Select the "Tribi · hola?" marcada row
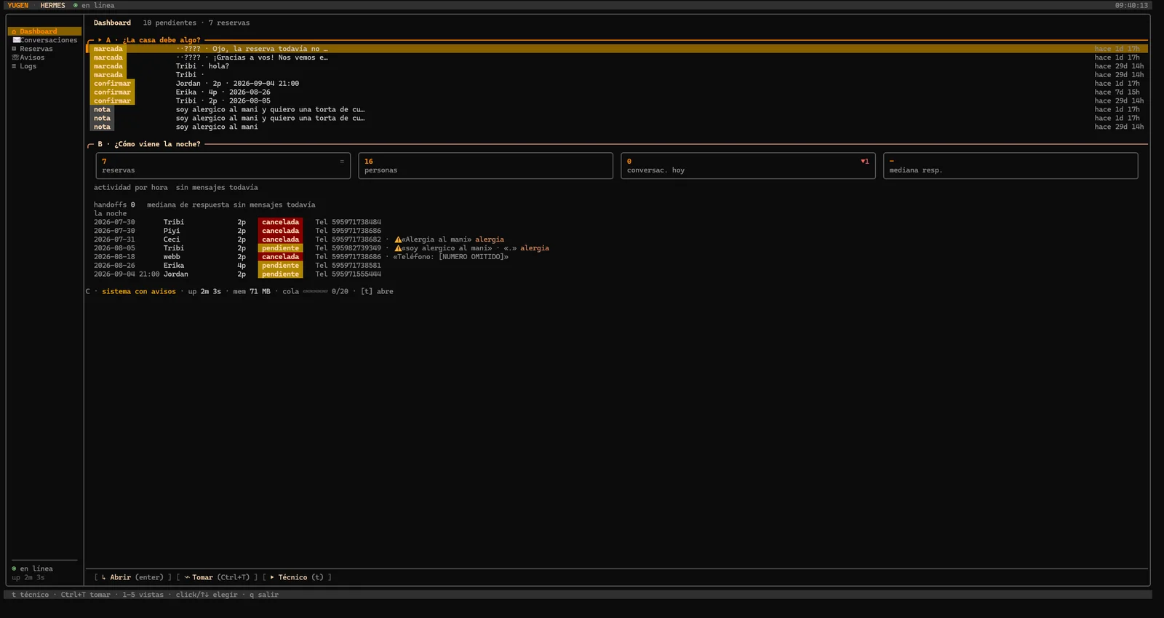 [617, 66]
